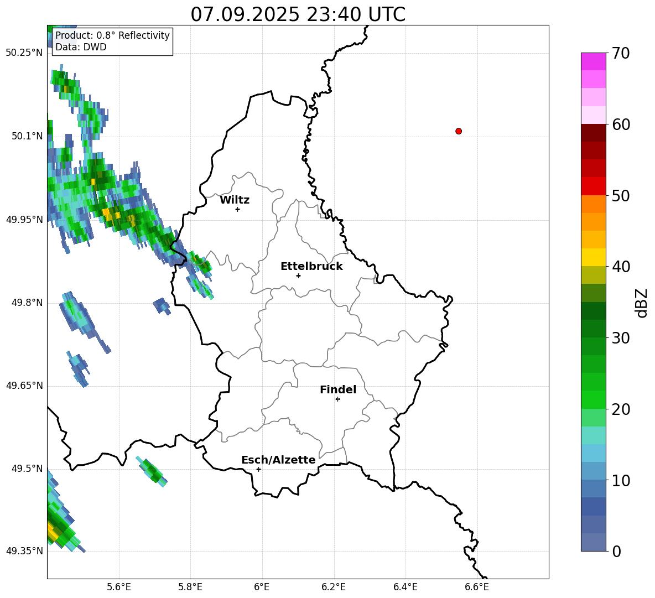Click the Ettelbruck city label
Image resolution: width=655 pixels, height=598 pixels.
pyautogui.click(x=311, y=267)
